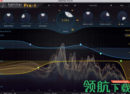Select the purple Decay Rate EQ band node
130x94 pixels.
[x=30, y=45]
